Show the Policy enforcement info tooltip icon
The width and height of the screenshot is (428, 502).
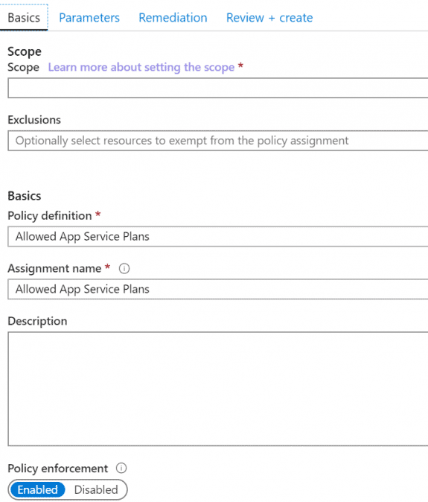pos(121,468)
